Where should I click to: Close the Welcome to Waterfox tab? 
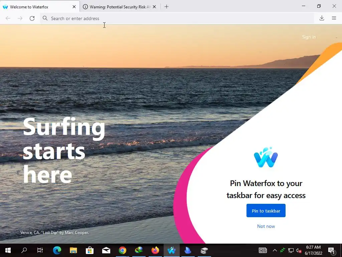74,7
